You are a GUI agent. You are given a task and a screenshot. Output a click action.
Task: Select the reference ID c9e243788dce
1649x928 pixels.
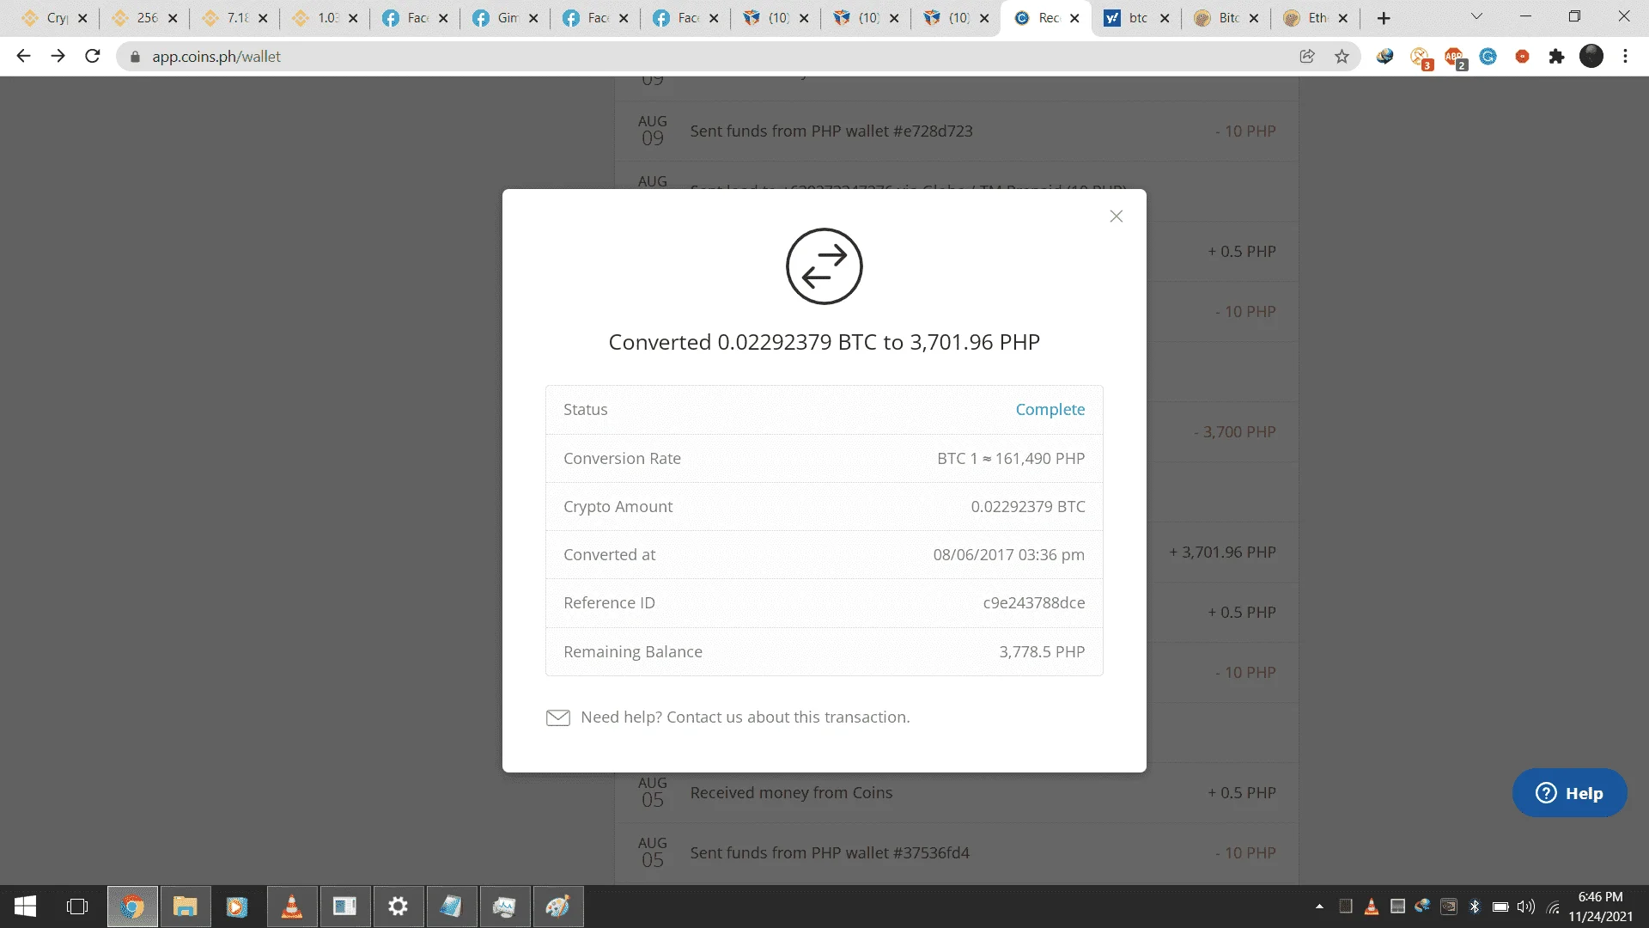[x=1034, y=603]
